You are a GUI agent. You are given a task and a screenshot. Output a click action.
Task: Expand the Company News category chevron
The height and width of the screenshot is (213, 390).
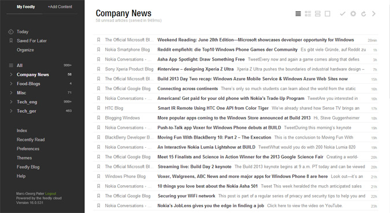pos(11,74)
